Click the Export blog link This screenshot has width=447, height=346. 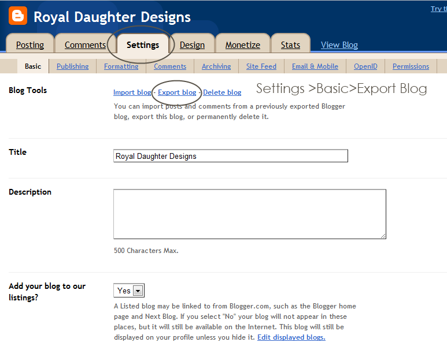177,92
